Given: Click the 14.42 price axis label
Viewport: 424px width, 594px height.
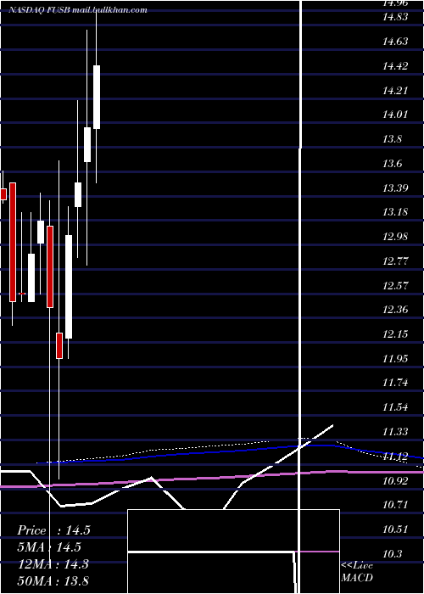Looking at the screenshot, I should (395, 66).
